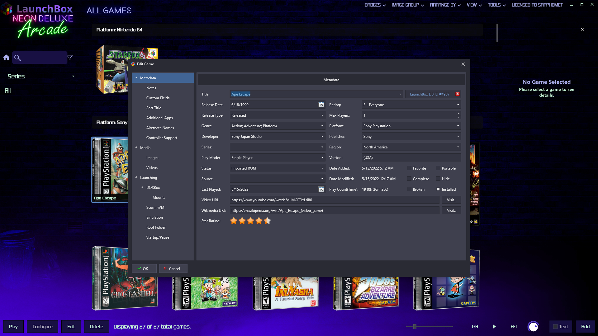This screenshot has height=336, width=598.
Task: Skip to next track in music player
Action: pyautogui.click(x=514, y=326)
